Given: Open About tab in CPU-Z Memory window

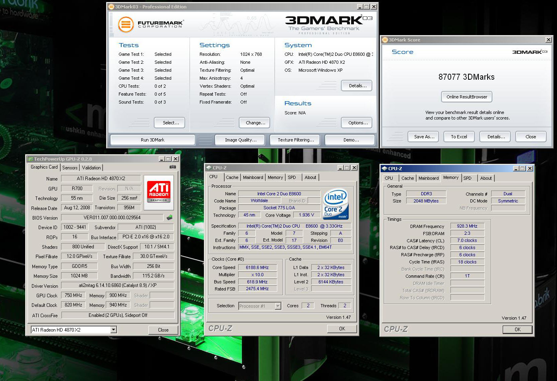Looking at the screenshot, I should (486, 178).
